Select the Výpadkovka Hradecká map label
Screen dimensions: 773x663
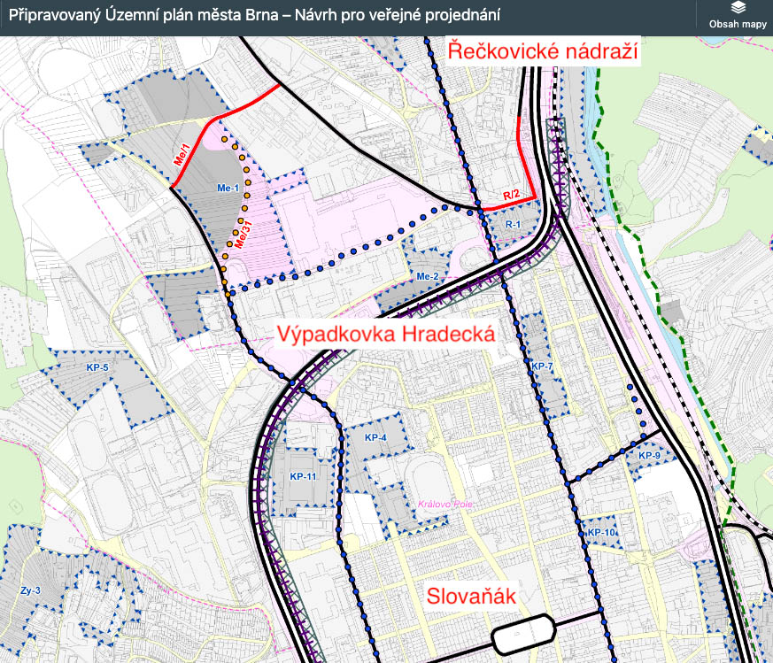pyautogui.click(x=385, y=335)
